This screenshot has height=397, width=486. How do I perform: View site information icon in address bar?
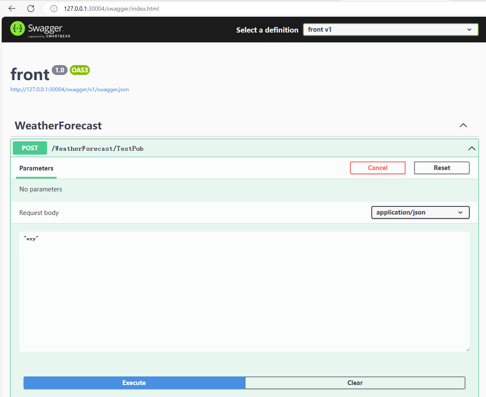[54, 9]
